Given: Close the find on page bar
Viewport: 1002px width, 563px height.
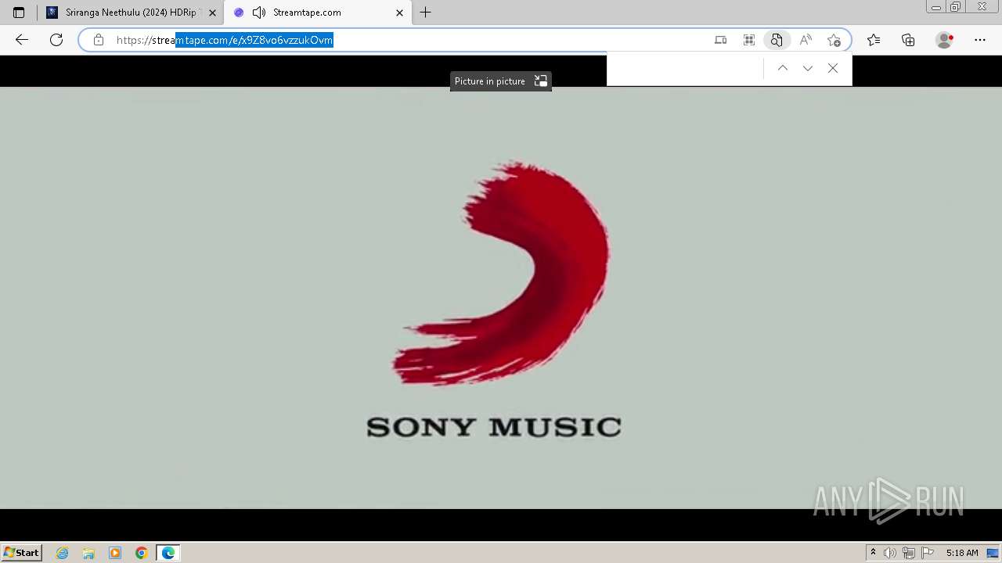Looking at the screenshot, I should 833,69.
